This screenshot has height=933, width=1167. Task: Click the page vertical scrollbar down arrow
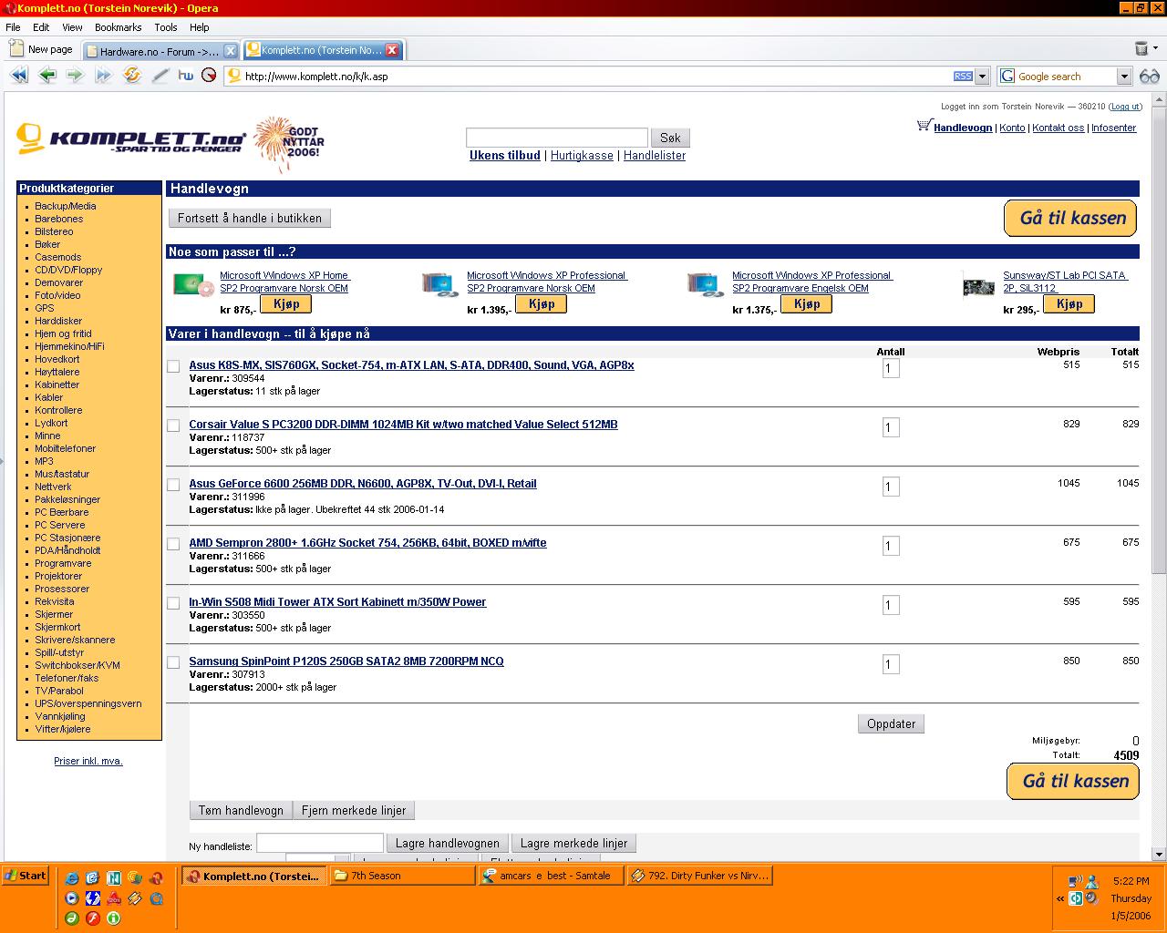(1159, 854)
